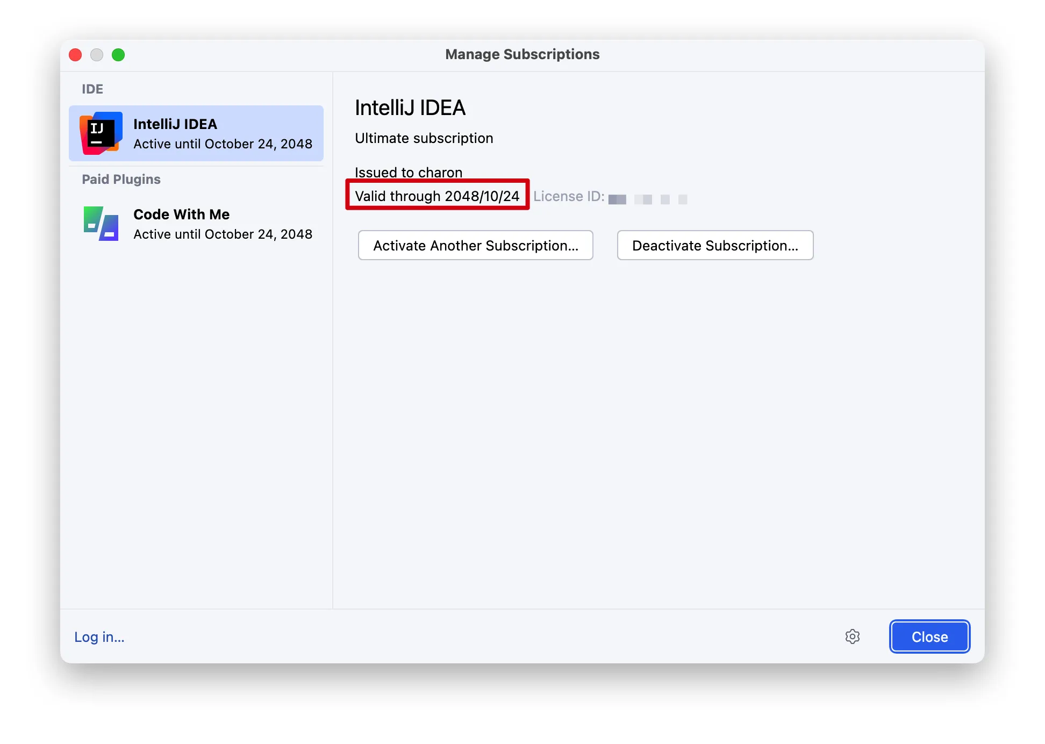This screenshot has height=744, width=1045.
Task: Click the Close button
Action: click(x=930, y=636)
